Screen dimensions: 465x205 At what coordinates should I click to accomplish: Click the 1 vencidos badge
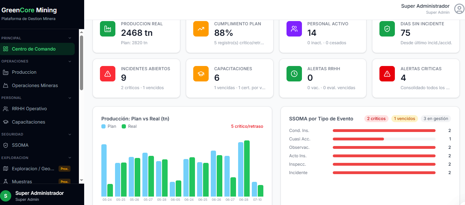click(x=405, y=119)
